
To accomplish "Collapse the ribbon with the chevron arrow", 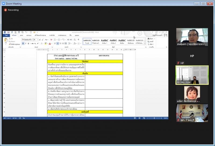I will [167, 47].
